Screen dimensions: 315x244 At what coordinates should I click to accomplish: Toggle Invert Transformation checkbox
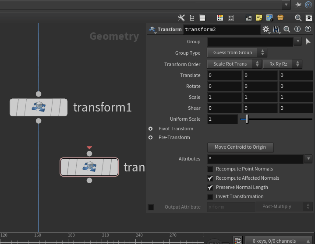tap(210, 197)
